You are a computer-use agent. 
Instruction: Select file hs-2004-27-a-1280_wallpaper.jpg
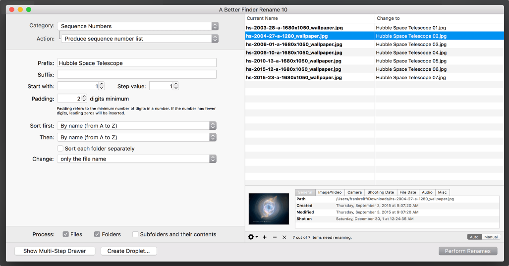pyautogui.click(x=286, y=36)
